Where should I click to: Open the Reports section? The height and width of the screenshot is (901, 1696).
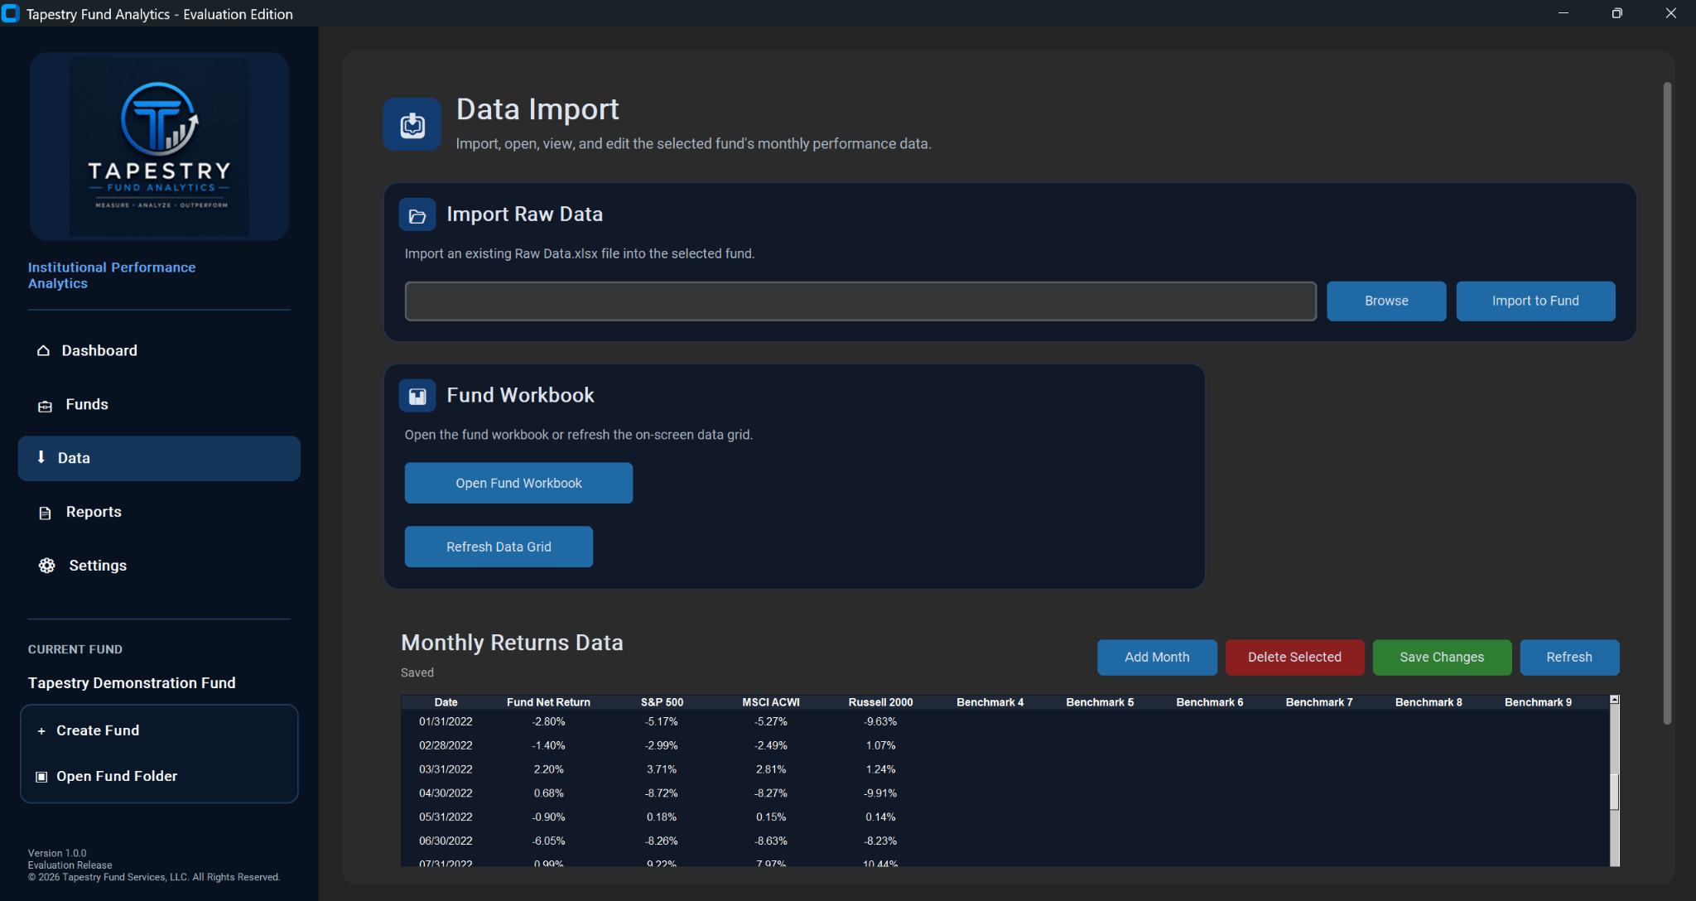(x=159, y=513)
